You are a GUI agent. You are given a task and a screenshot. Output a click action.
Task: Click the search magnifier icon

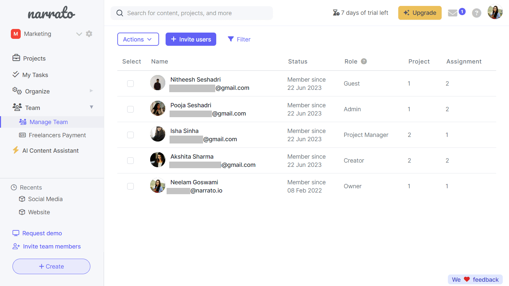point(120,13)
